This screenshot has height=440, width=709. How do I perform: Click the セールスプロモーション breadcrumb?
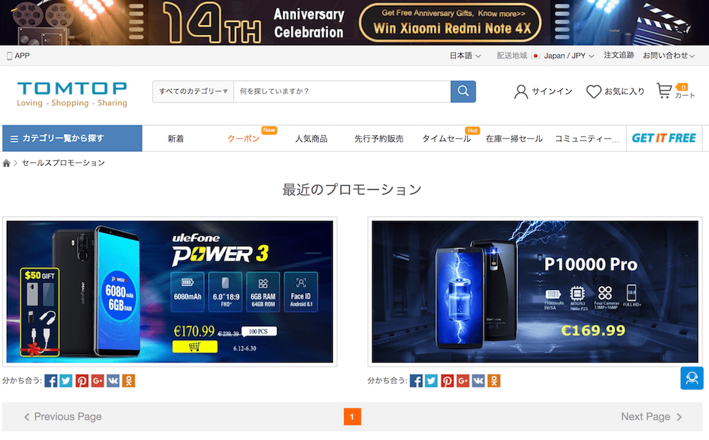pyautogui.click(x=63, y=163)
